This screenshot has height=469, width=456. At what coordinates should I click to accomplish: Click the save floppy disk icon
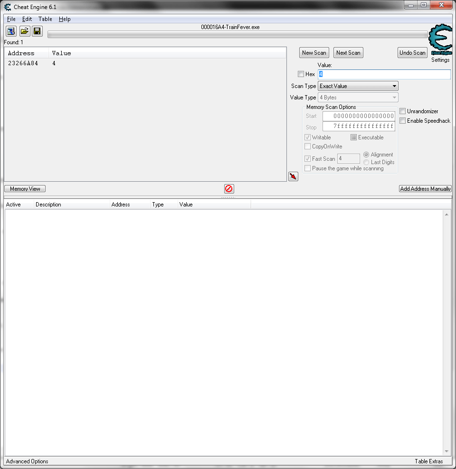[x=38, y=31]
